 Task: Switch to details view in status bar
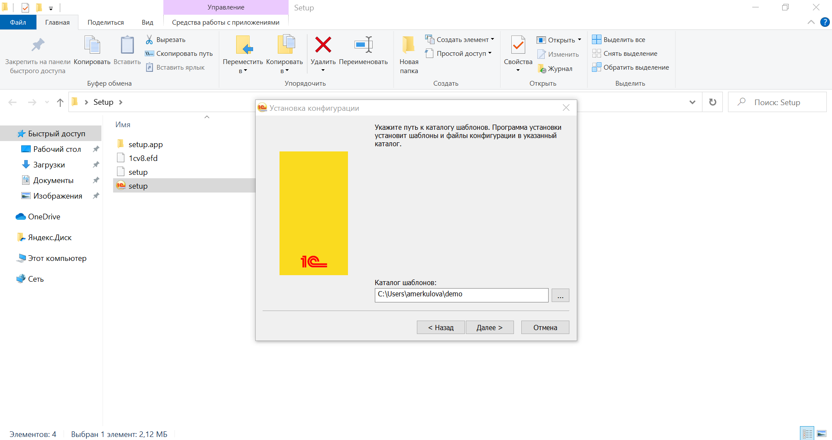click(x=807, y=434)
